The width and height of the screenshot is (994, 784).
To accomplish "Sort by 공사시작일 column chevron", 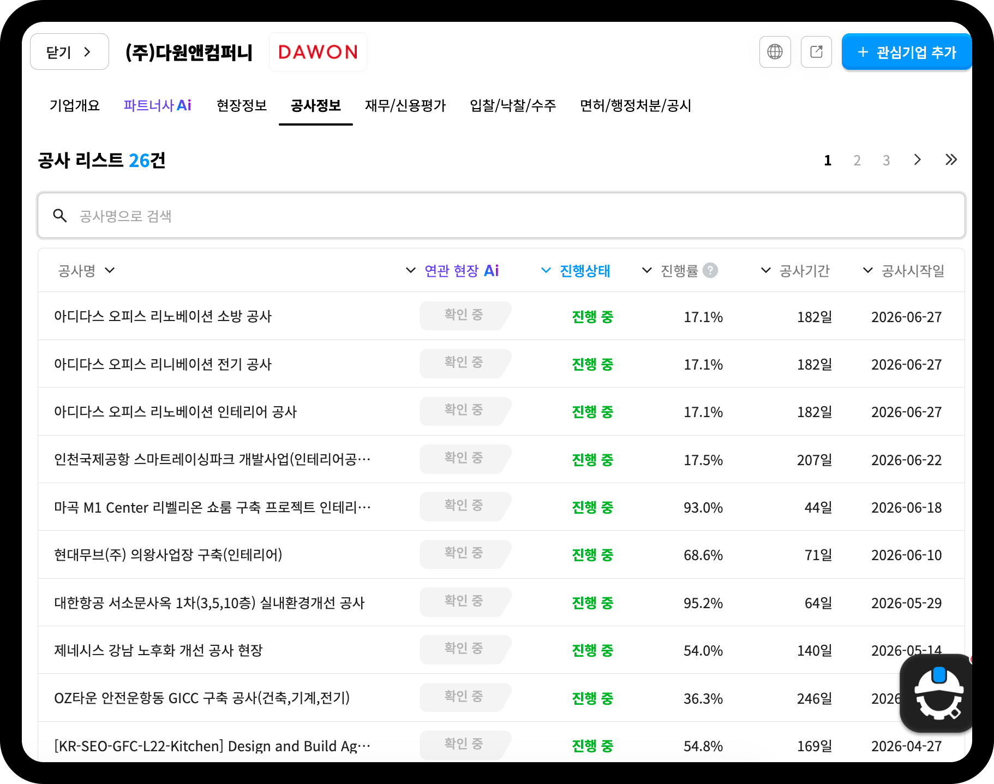I will 868,270.
